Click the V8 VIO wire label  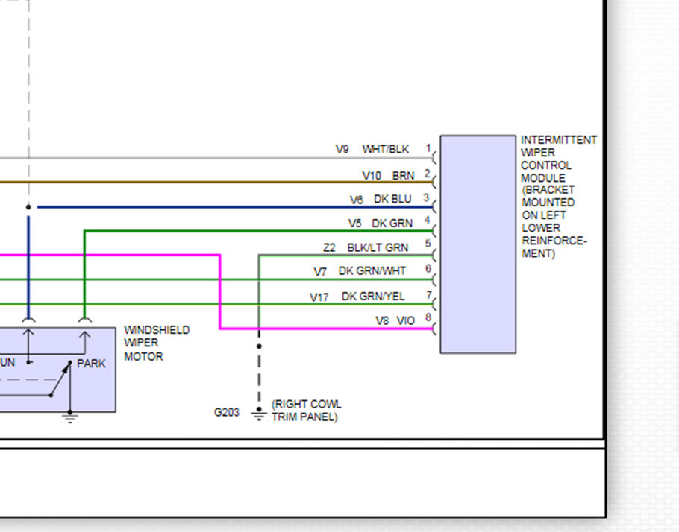coord(395,320)
